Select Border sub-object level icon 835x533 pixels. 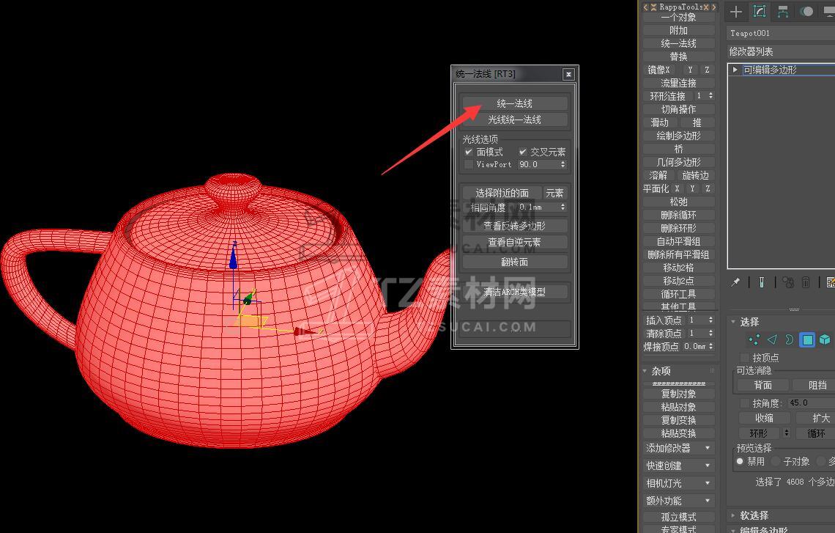tap(790, 339)
